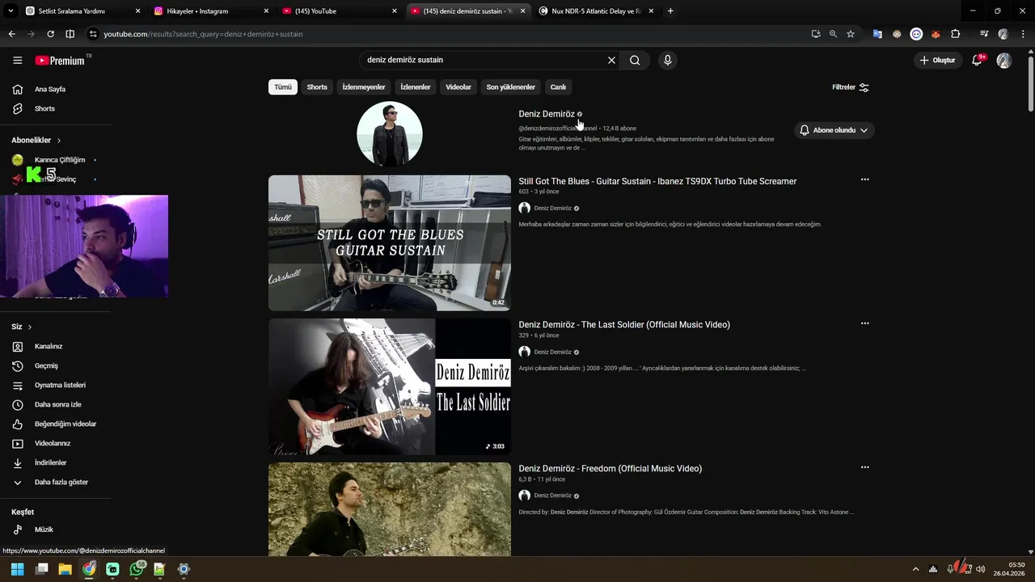The height and width of the screenshot is (582, 1035).
Task: Expand the Abonelikler section
Action: pyautogui.click(x=36, y=140)
